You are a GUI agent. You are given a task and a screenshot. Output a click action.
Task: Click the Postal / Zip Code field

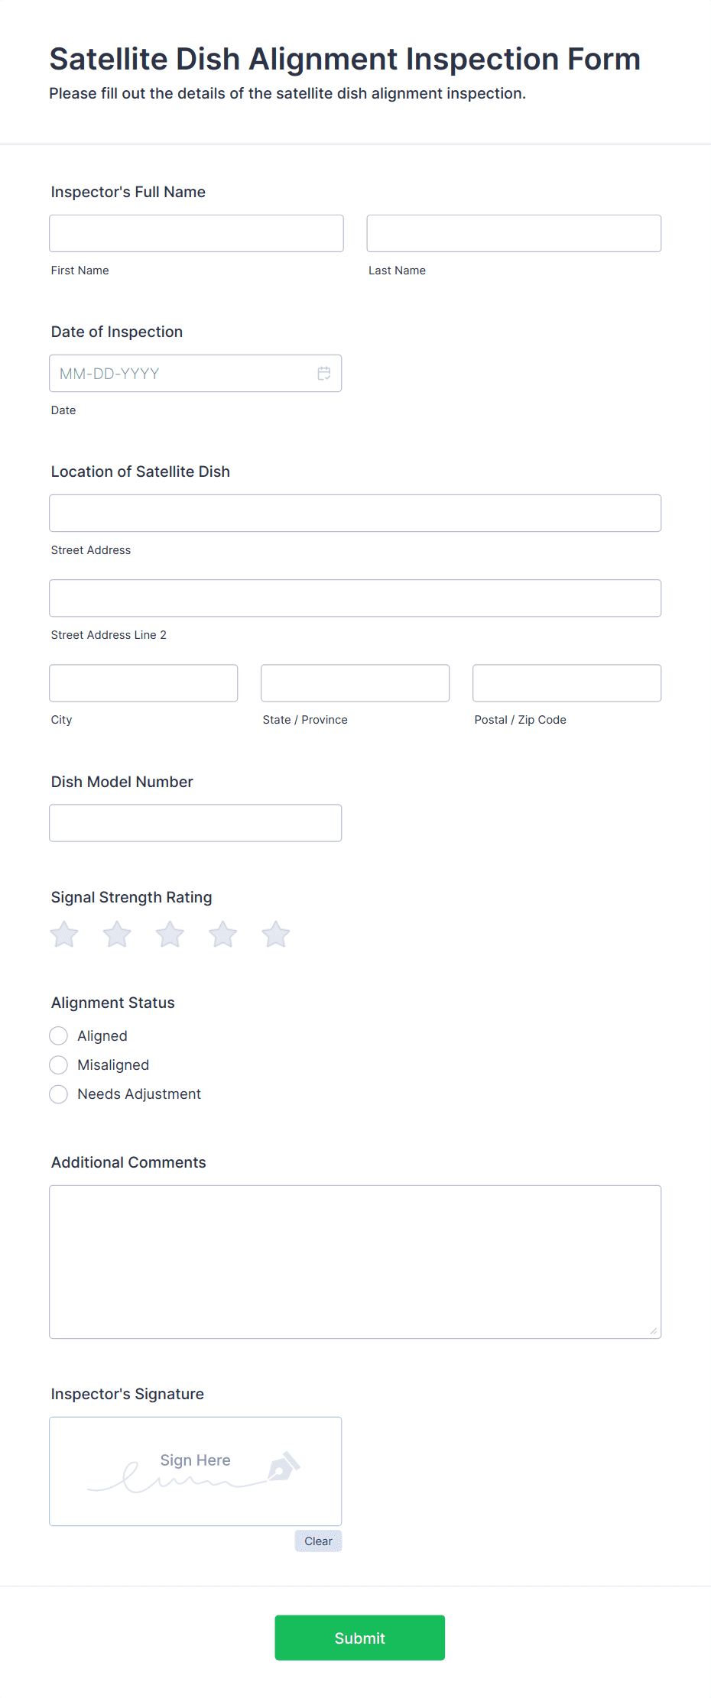(x=567, y=682)
